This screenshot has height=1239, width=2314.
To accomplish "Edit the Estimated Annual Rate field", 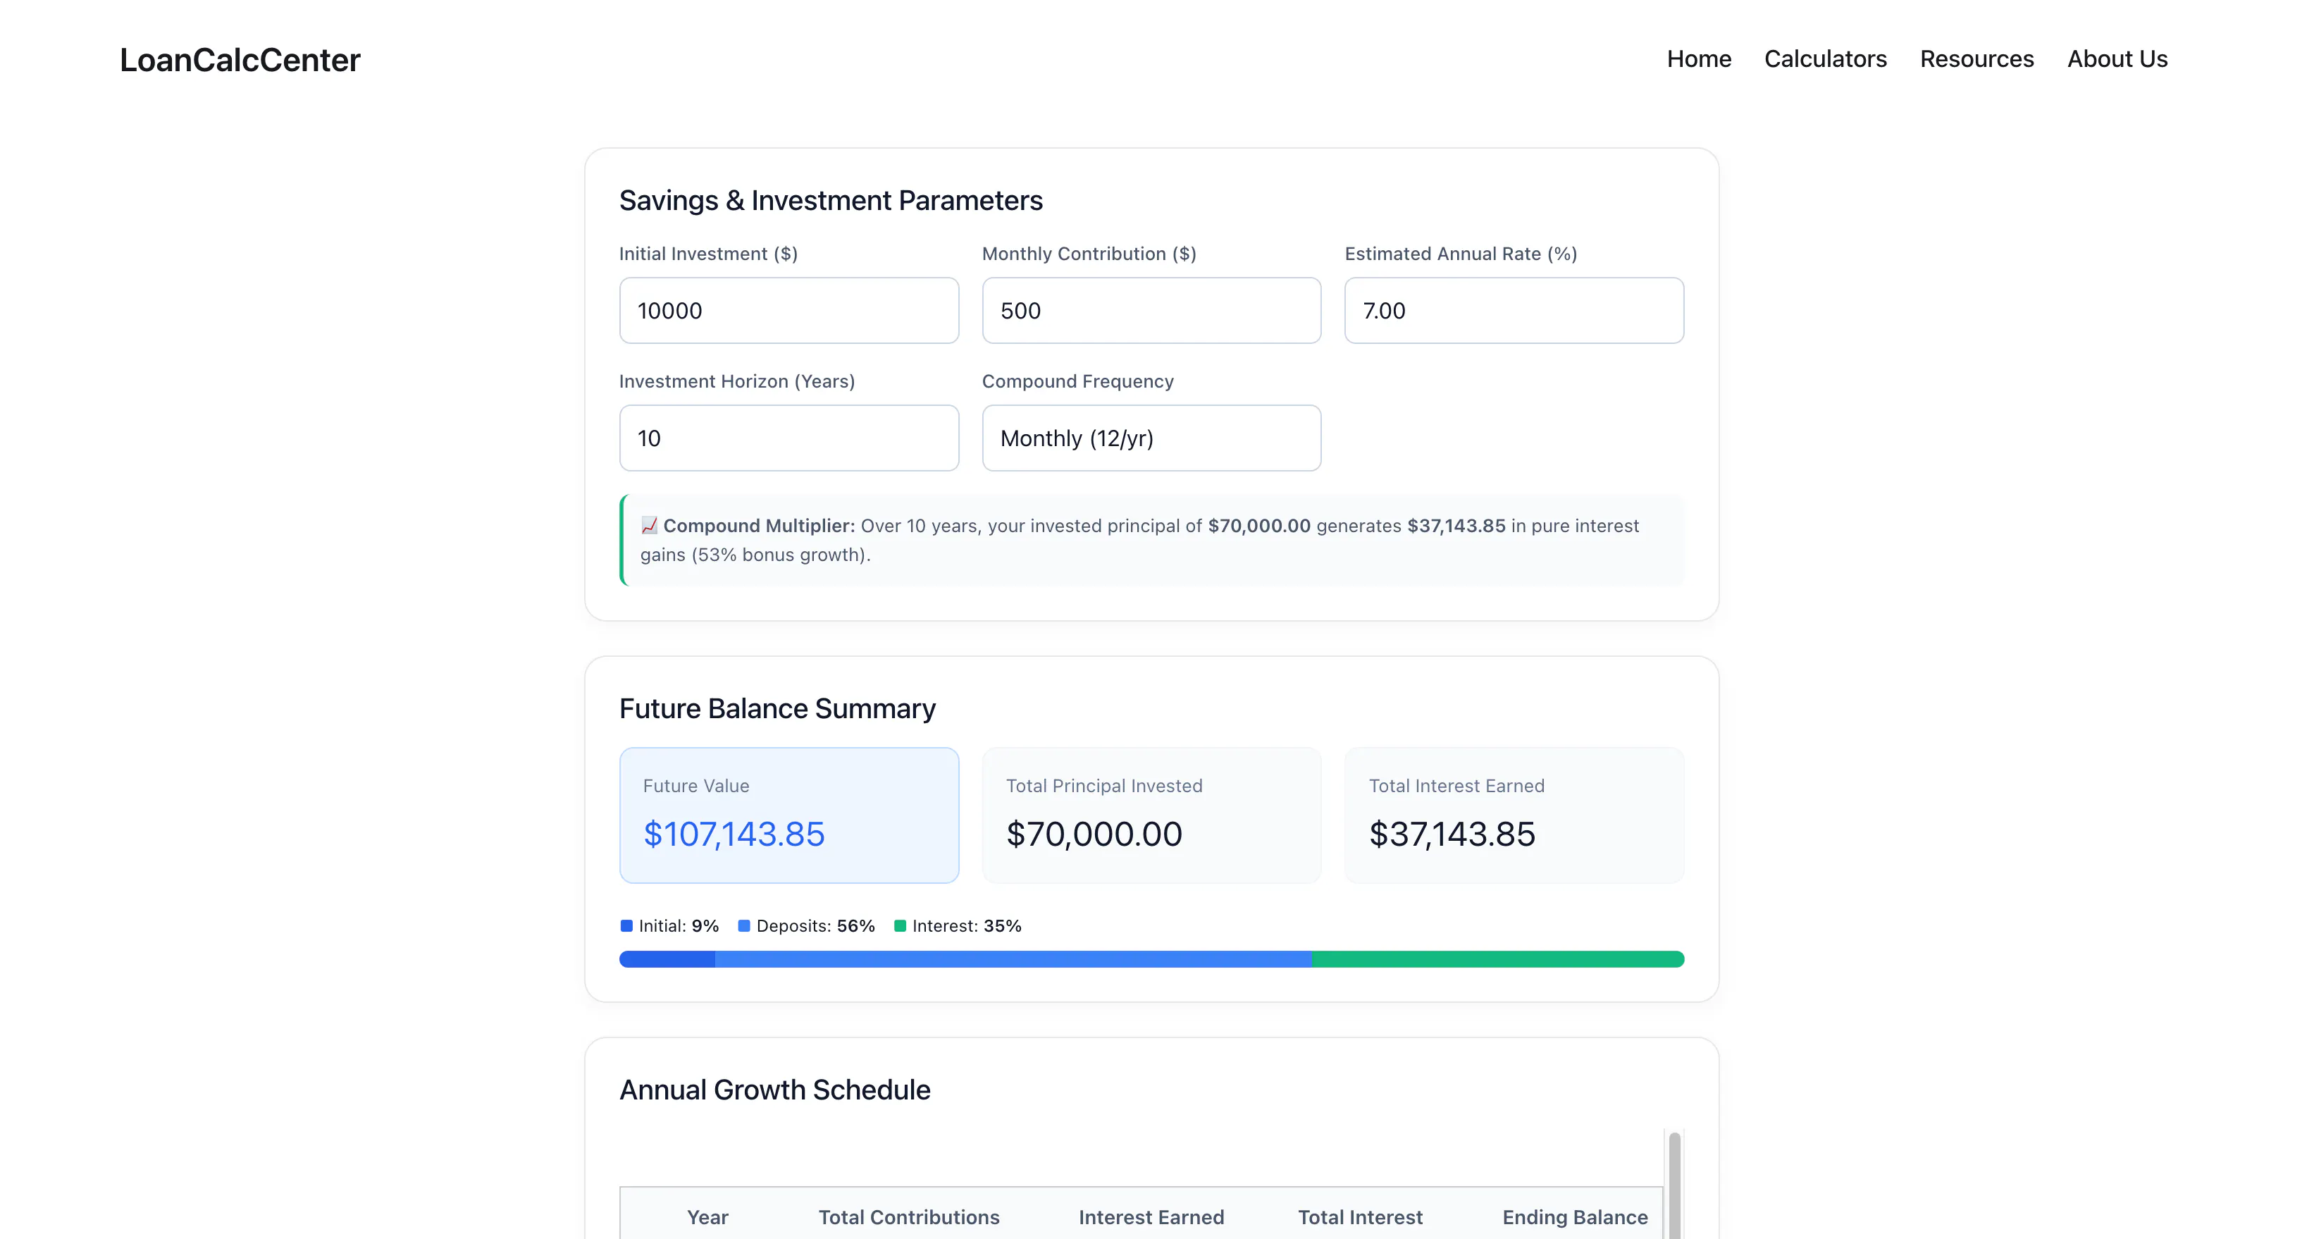I will [1514, 311].
